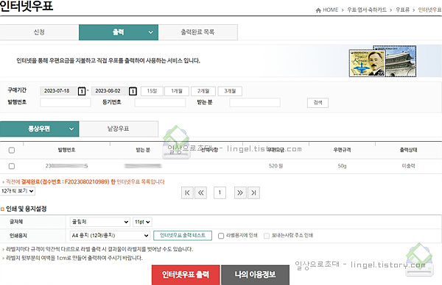
Task: Open the 글자체 font dropdown
Action: [x=99, y=222]
